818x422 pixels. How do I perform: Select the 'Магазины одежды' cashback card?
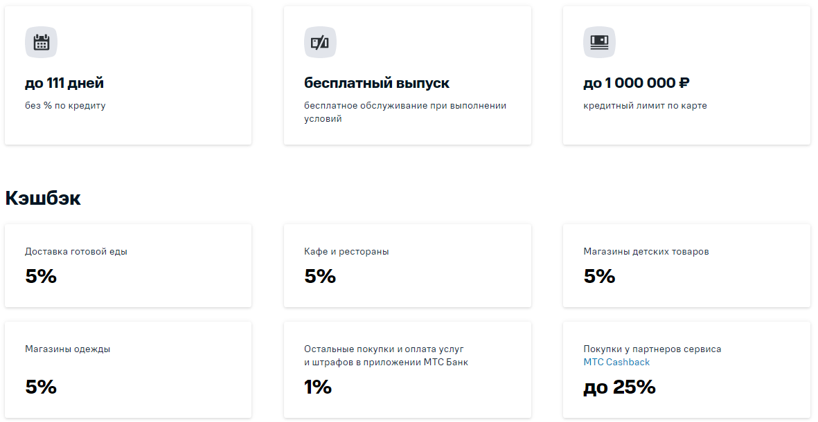pos(128,369)
